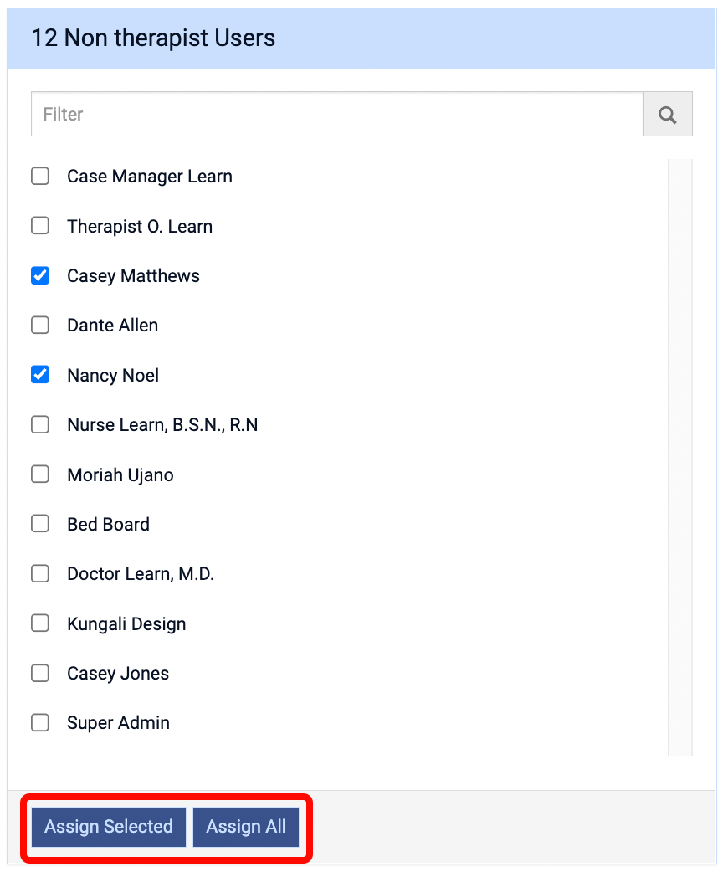
Task: Click the Nancy Noel name label
Action: (x=113, y=376)
